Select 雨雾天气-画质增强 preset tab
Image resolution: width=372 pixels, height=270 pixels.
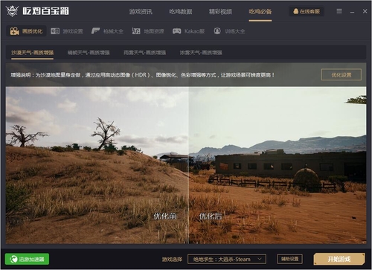[145, 53]
